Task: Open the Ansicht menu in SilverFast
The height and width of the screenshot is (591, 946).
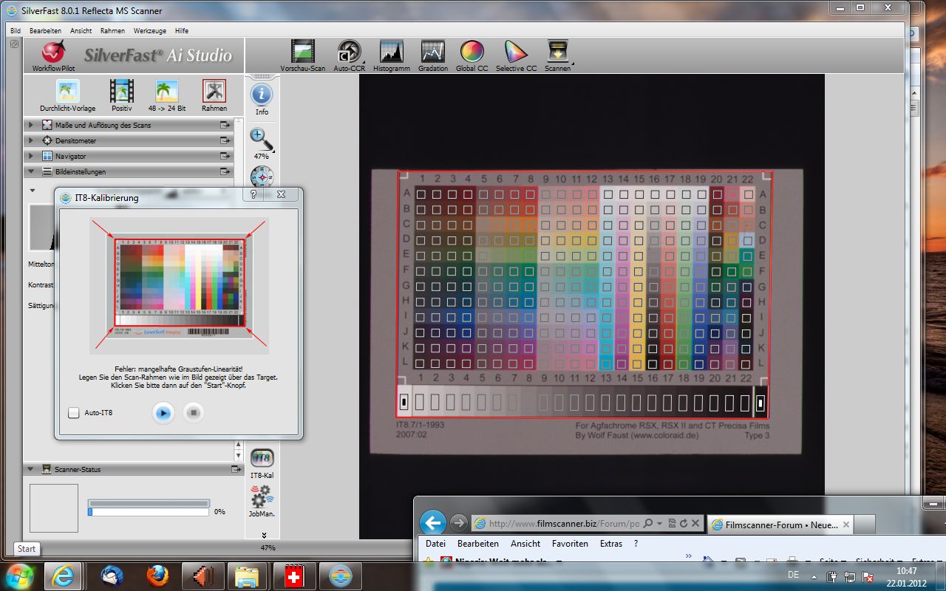Action: 81,31
